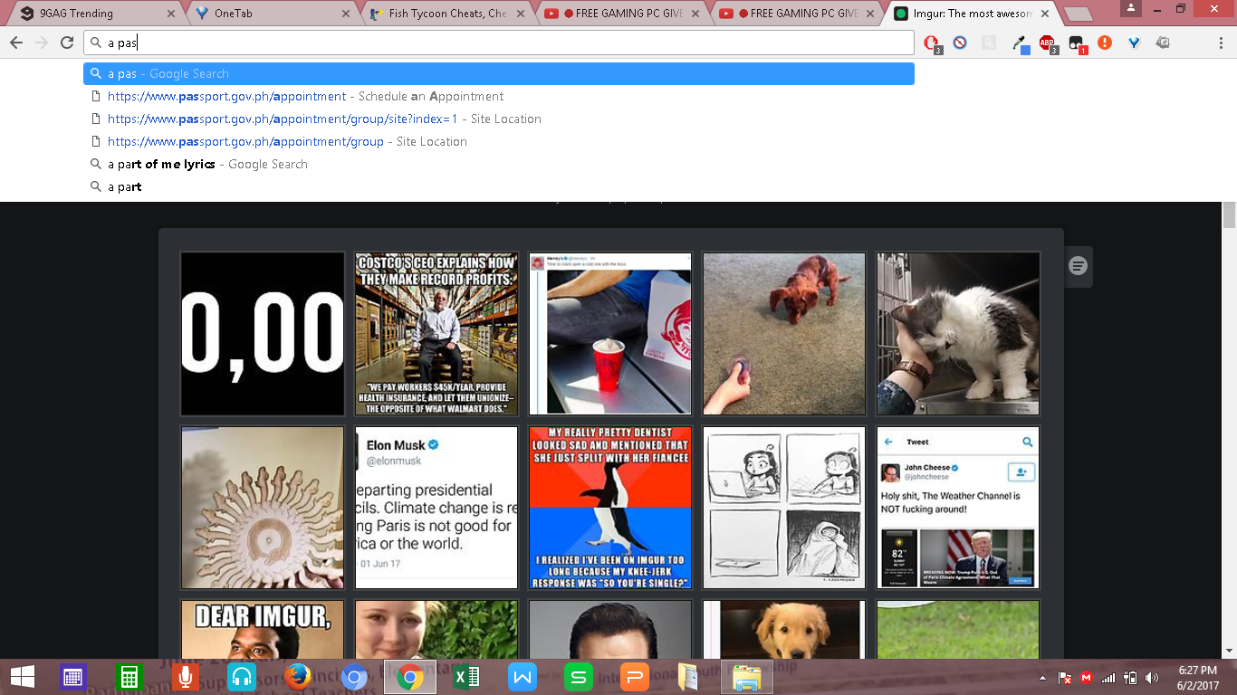Launch Excel from the taskbar
The height and width of the screenshot is (695, 1237).
tap(466, 677)
